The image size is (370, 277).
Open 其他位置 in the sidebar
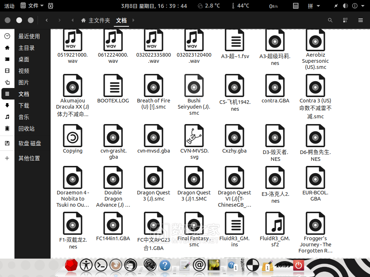(x=29, y=158)
